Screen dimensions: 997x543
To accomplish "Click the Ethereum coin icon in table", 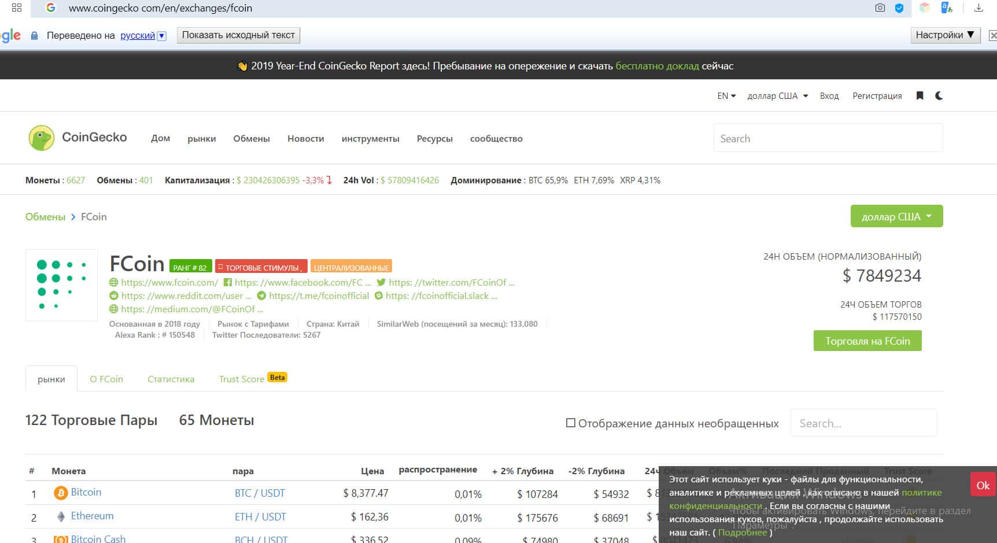I will point(61,516).
